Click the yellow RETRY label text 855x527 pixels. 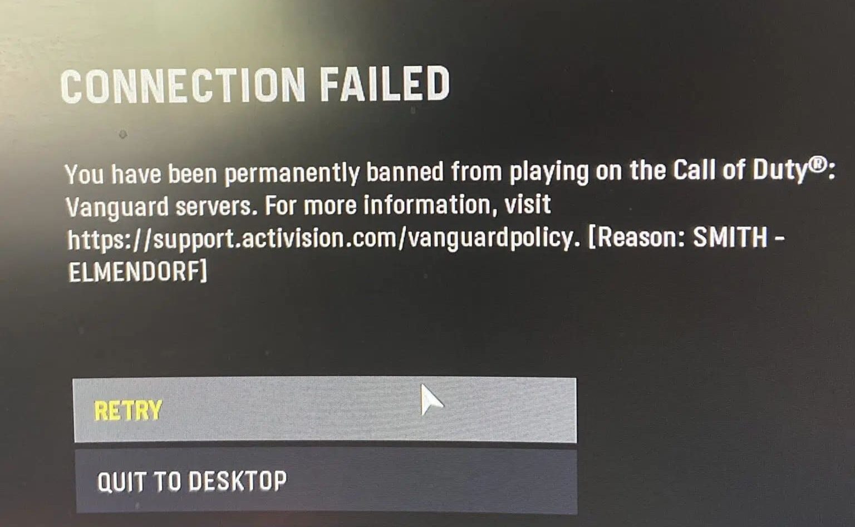pos(128,411)
